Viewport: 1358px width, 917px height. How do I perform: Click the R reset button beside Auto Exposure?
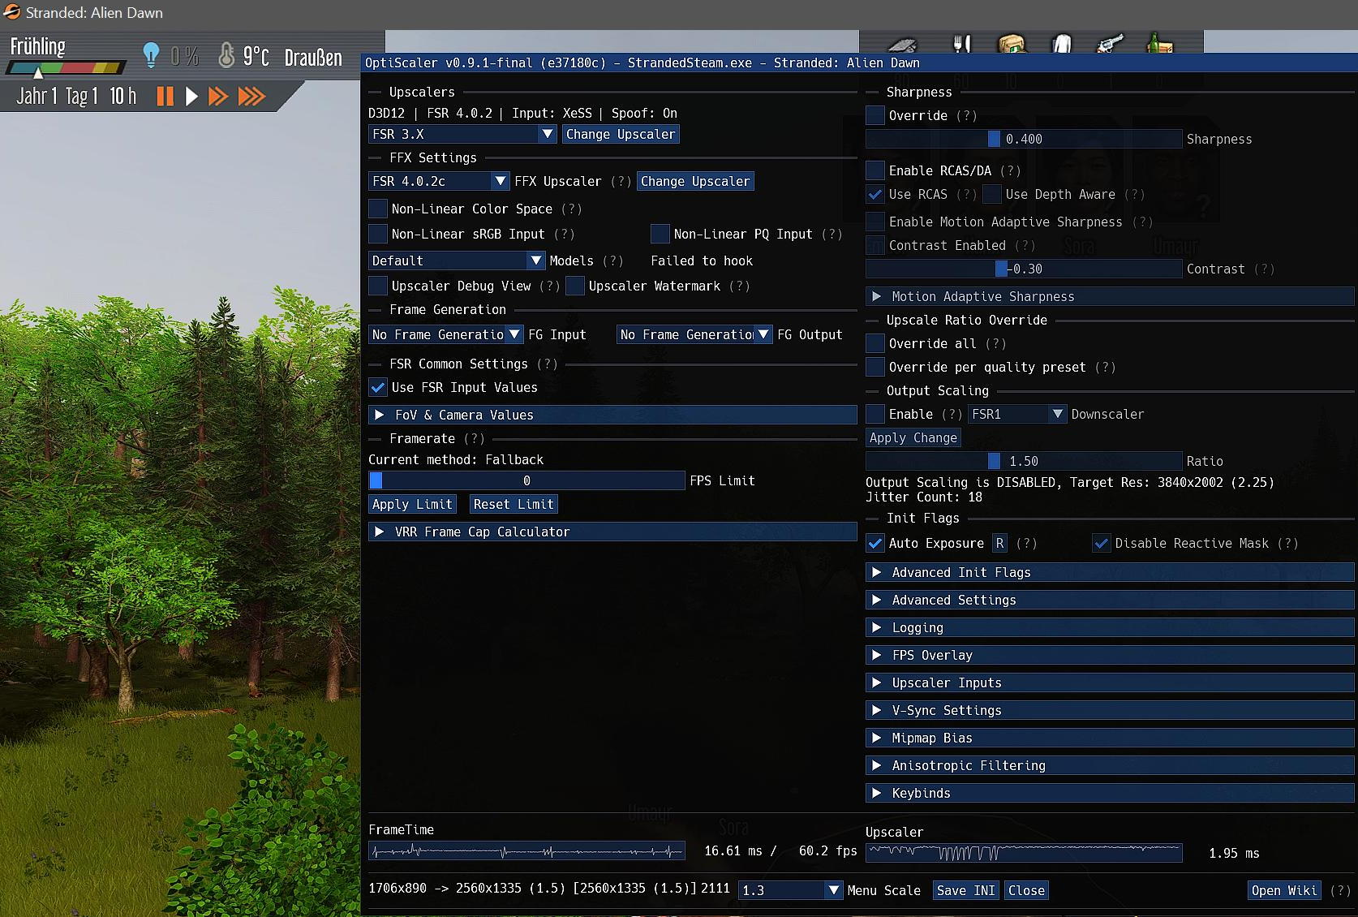click(x=999, y=543)
